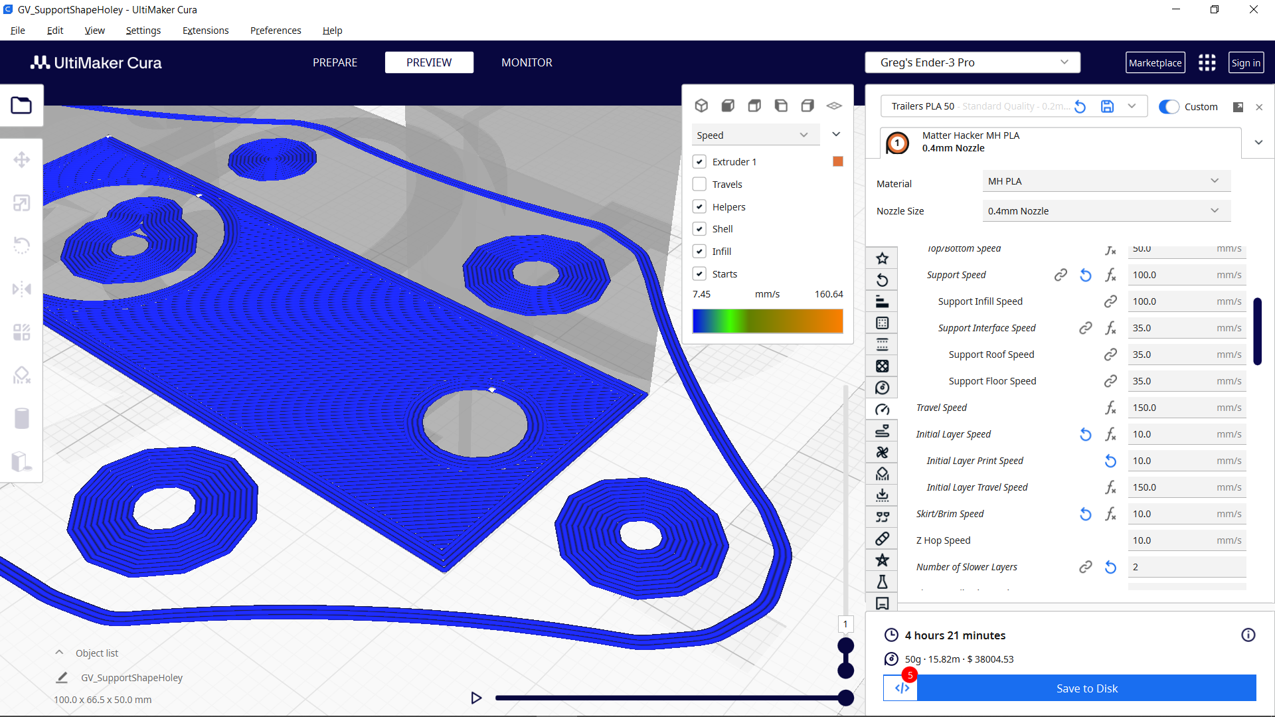Toggle the Shell checkbox
The height and width of the screenshot is (717, 1275).
pyautogui.click(x=699, y=229)
